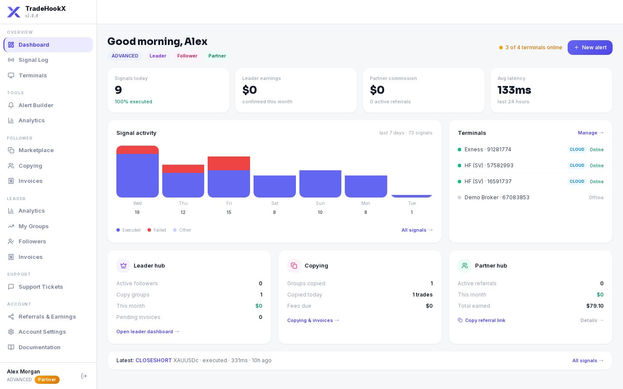Open Signal Log from sidebar
This screenshot has height=389, width=623.
pyautogui.click(x=48, y=60)
